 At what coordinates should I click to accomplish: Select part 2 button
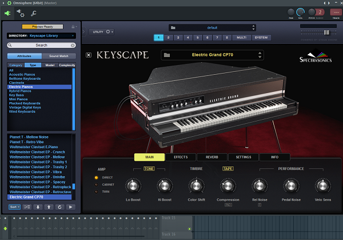[x=168, y=38]
